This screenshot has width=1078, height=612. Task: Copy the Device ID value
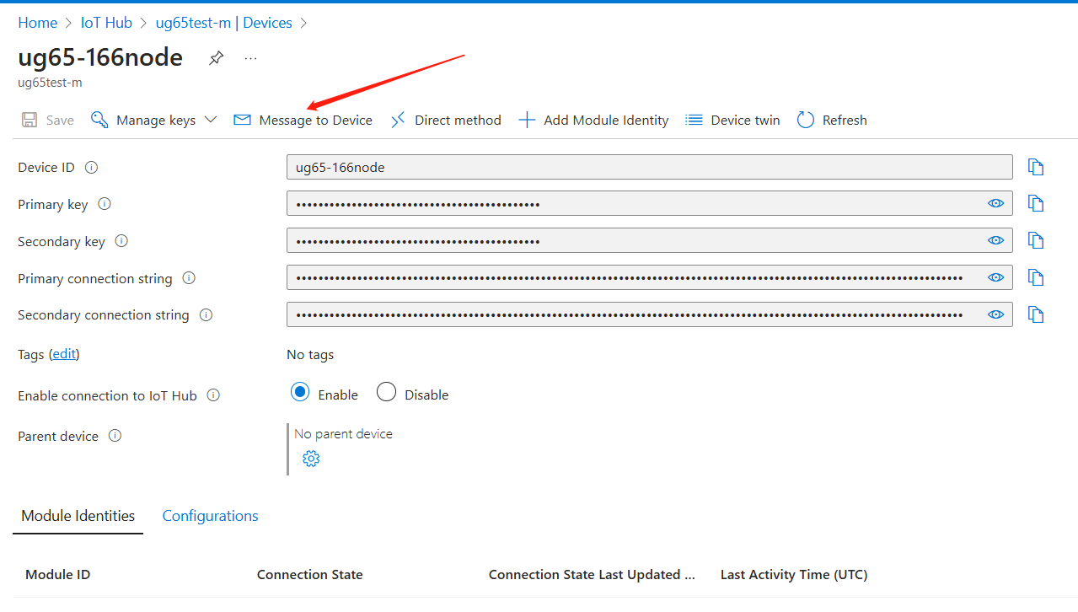coord(1036,167)
